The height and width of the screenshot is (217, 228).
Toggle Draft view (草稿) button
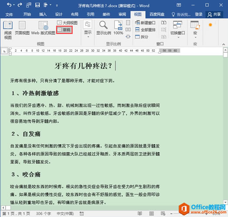coord(64,30)
